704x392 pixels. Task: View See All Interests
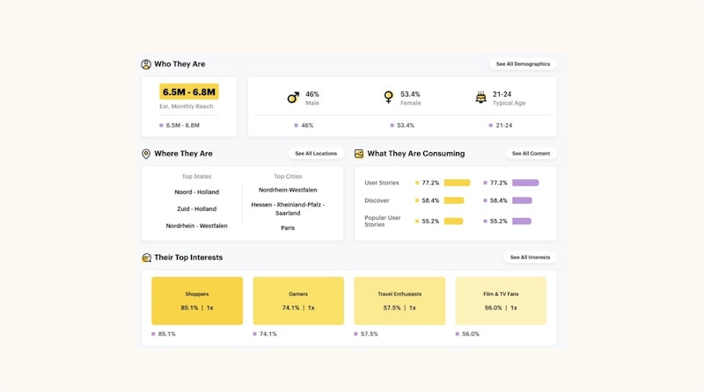click(x=531, y=258)
